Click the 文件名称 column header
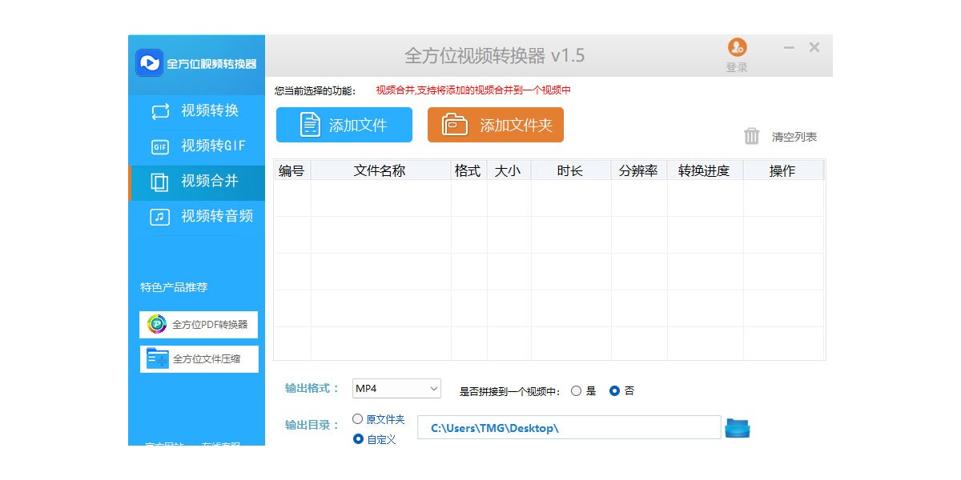 point(380,170)
